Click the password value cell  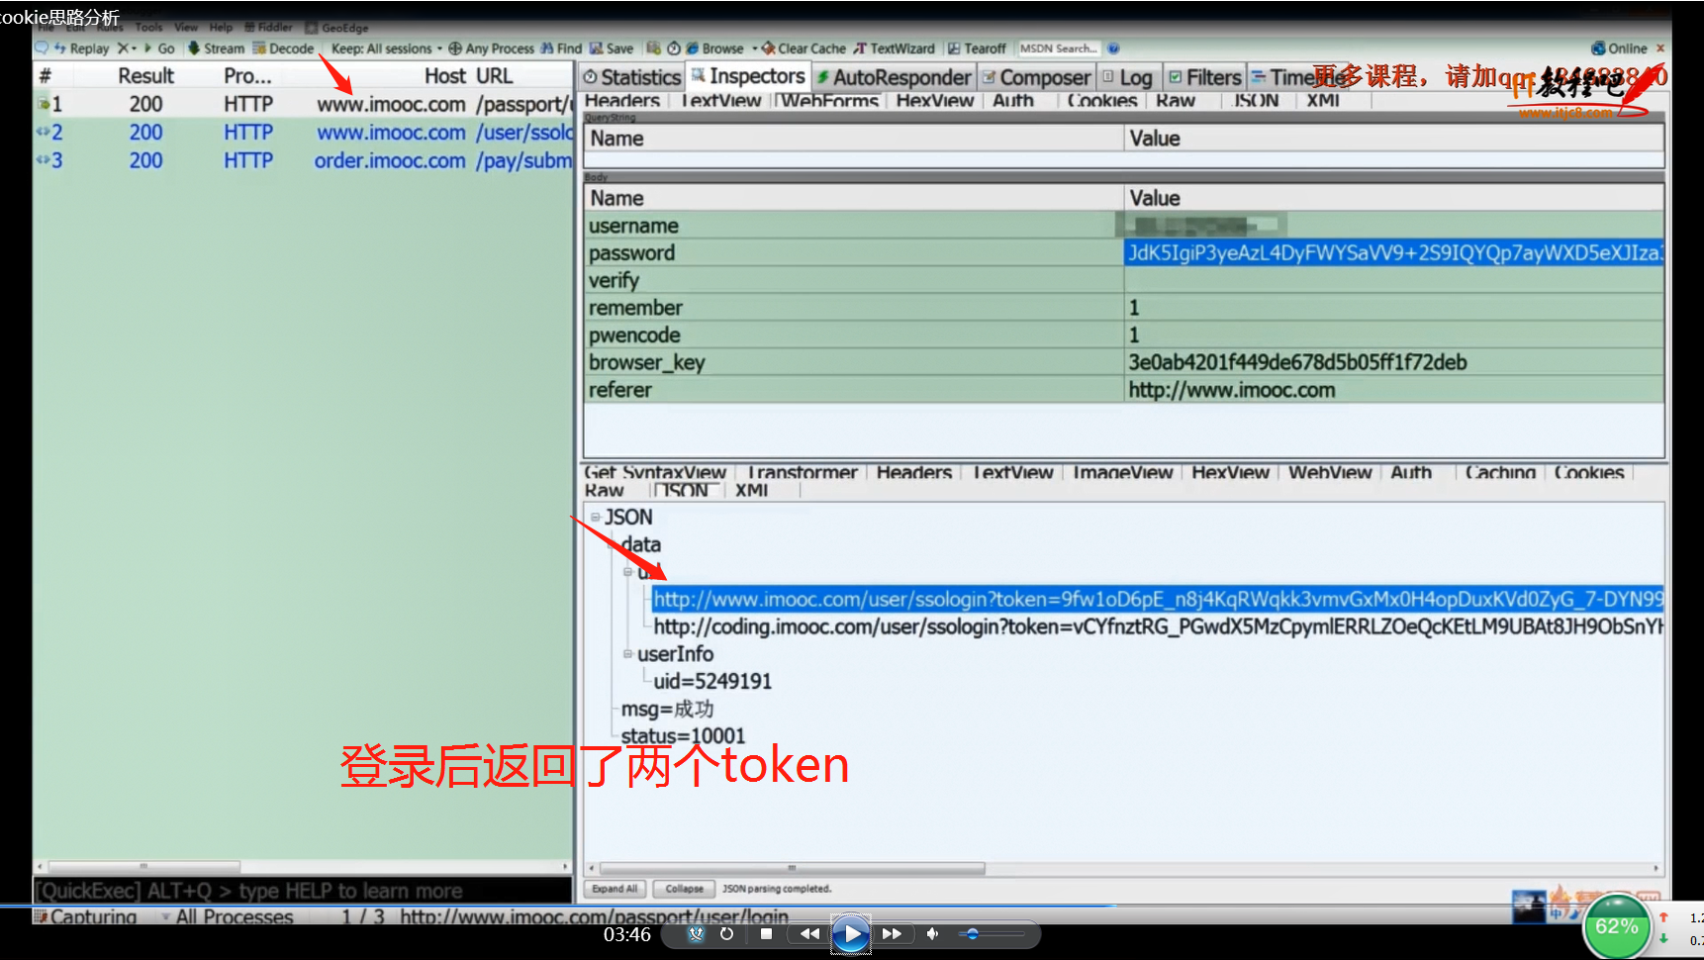point(1393,253)
